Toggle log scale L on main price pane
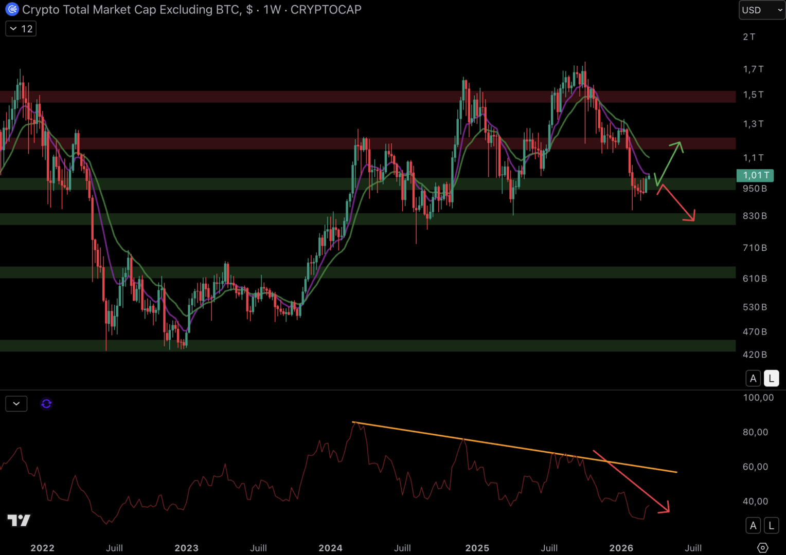Viewport: 786px width, 555px height. pyautogui.click(x=771, y=378)
